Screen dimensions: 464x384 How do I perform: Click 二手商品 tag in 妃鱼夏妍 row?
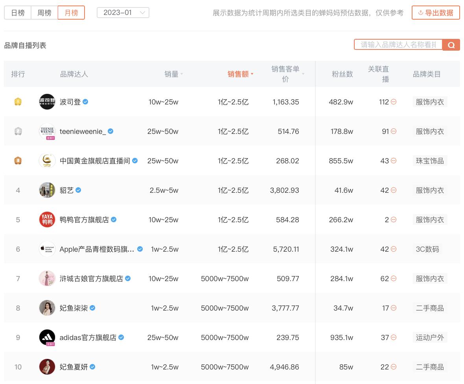click(x=430, y=367)
